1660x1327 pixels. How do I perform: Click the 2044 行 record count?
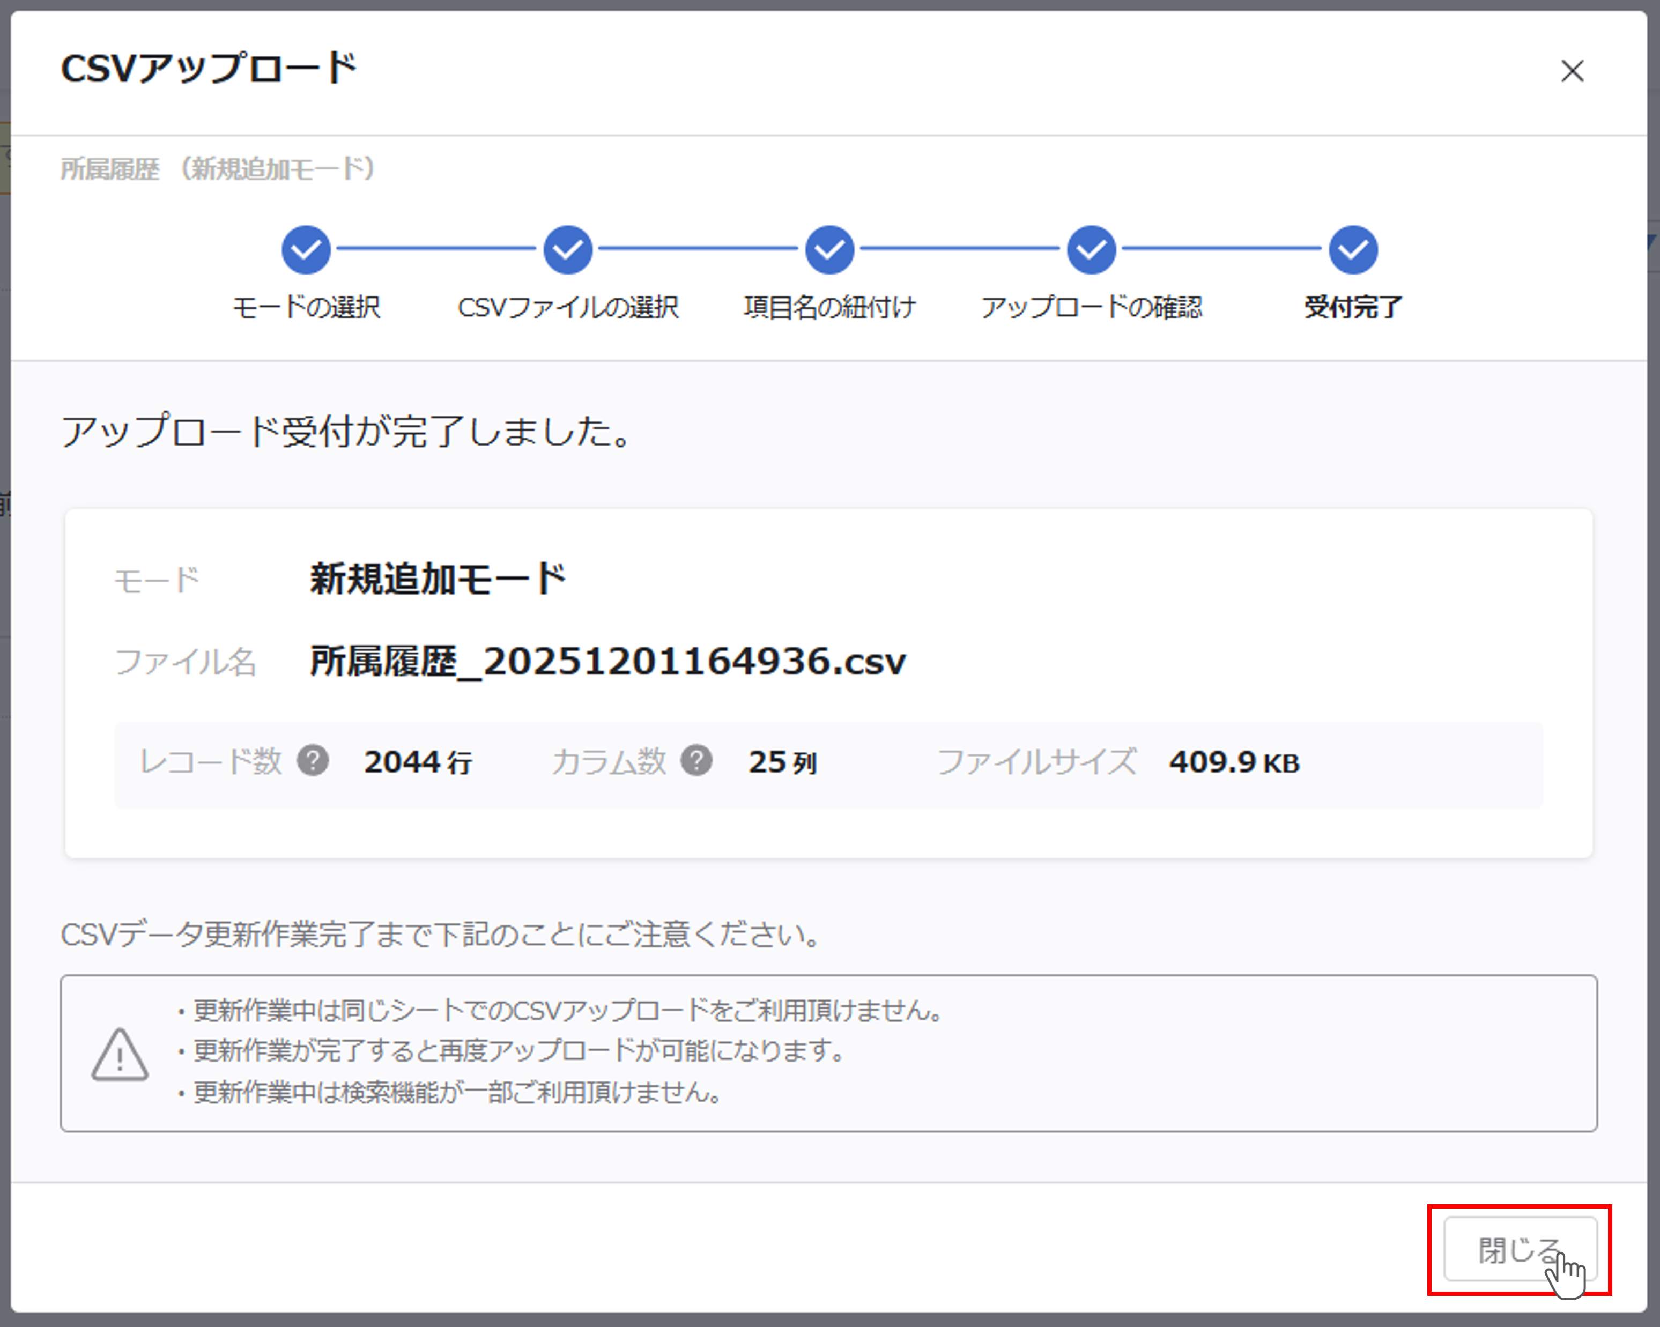click(x=417, y=762)
